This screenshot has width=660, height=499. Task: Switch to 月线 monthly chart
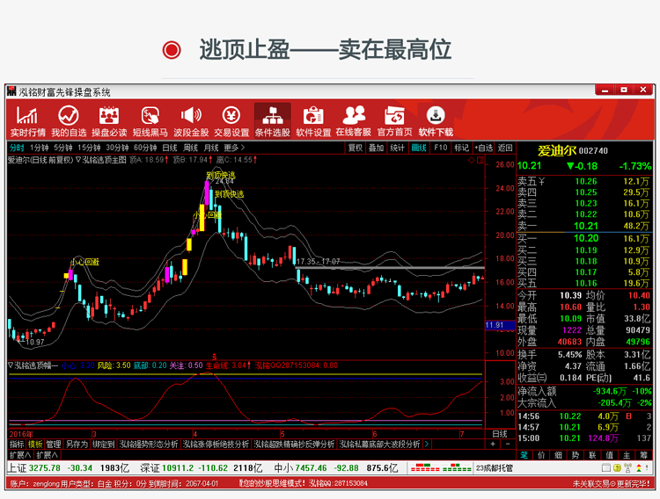pos(211,148)
